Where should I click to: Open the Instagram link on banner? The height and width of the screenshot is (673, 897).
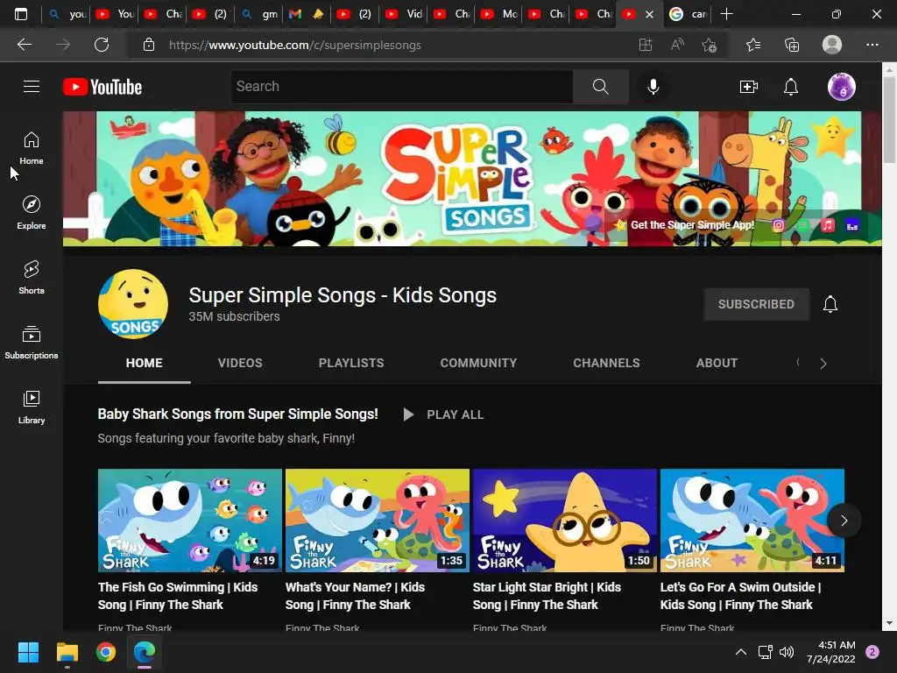(779, 225)
